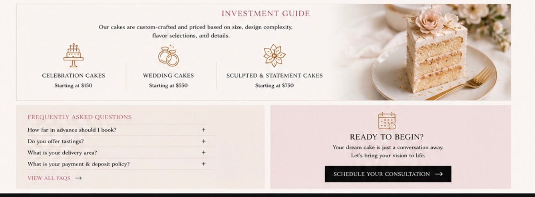
Task: Click the Investment Guide heading
Action: tap(265, 14)
